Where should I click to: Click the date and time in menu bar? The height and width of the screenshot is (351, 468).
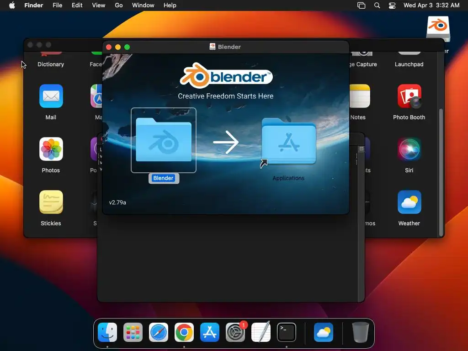[431, 5]
